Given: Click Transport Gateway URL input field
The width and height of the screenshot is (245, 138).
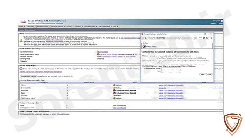Looking at the screenshot, I should [184, 63].
